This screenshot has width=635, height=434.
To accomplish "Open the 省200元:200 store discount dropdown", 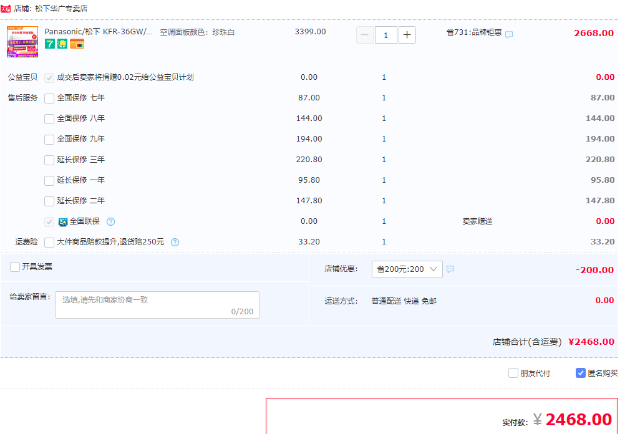I will [407, 269].
